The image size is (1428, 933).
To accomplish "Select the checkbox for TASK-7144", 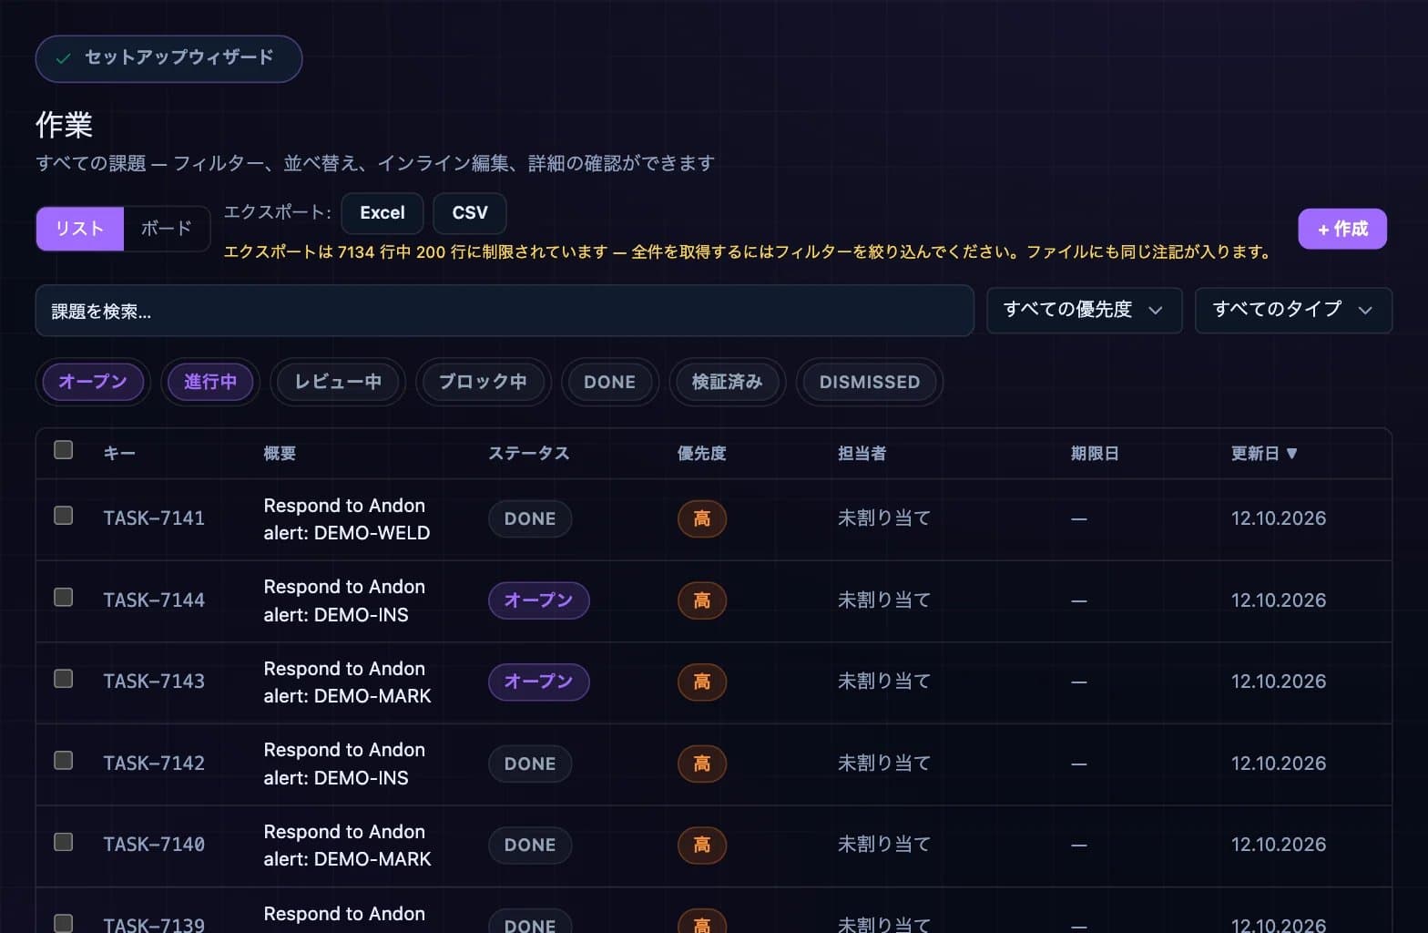I will click(64, 598).
